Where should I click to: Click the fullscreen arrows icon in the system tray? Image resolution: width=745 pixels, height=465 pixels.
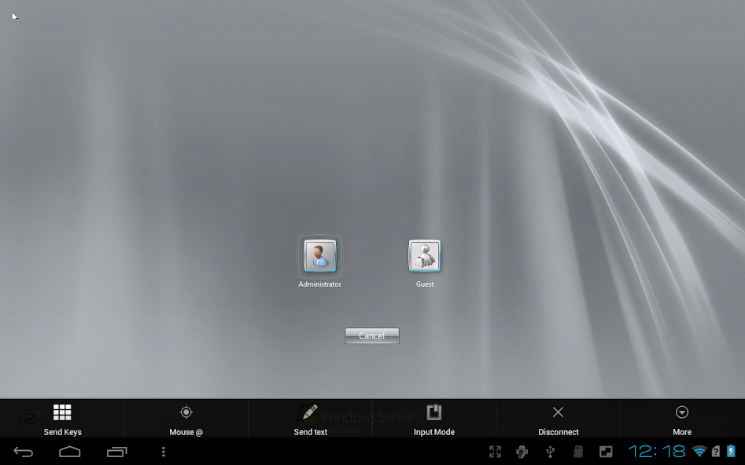pos(496,452)
